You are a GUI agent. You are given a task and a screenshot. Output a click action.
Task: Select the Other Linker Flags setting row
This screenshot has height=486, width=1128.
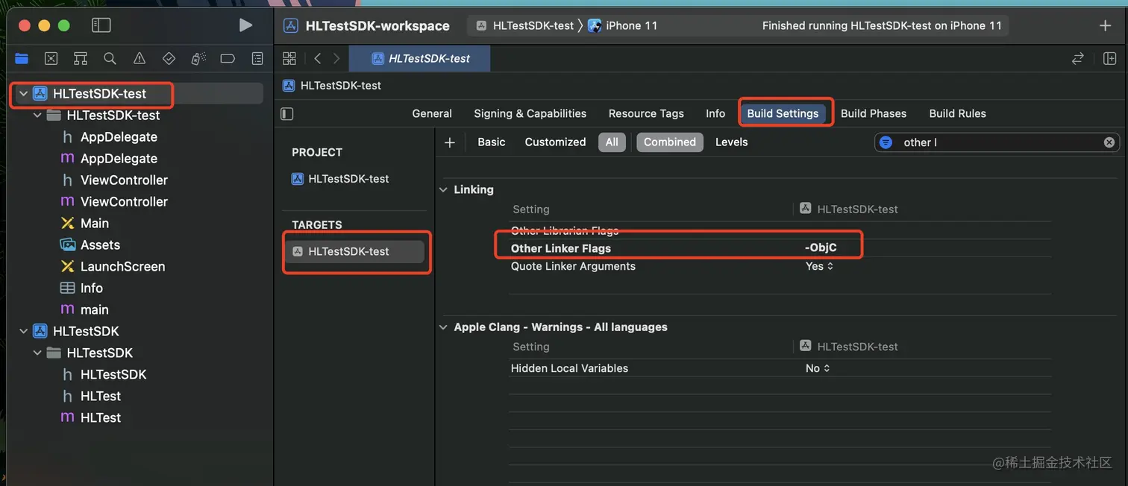click(780, 248)
